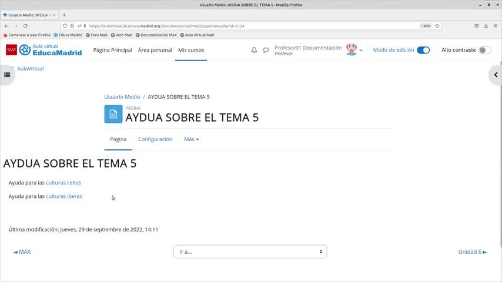The height and width of the screenshot is (282, 502).
Task: Click the Comunidad de Madrid red logo
Action: (x=12, y=50)
